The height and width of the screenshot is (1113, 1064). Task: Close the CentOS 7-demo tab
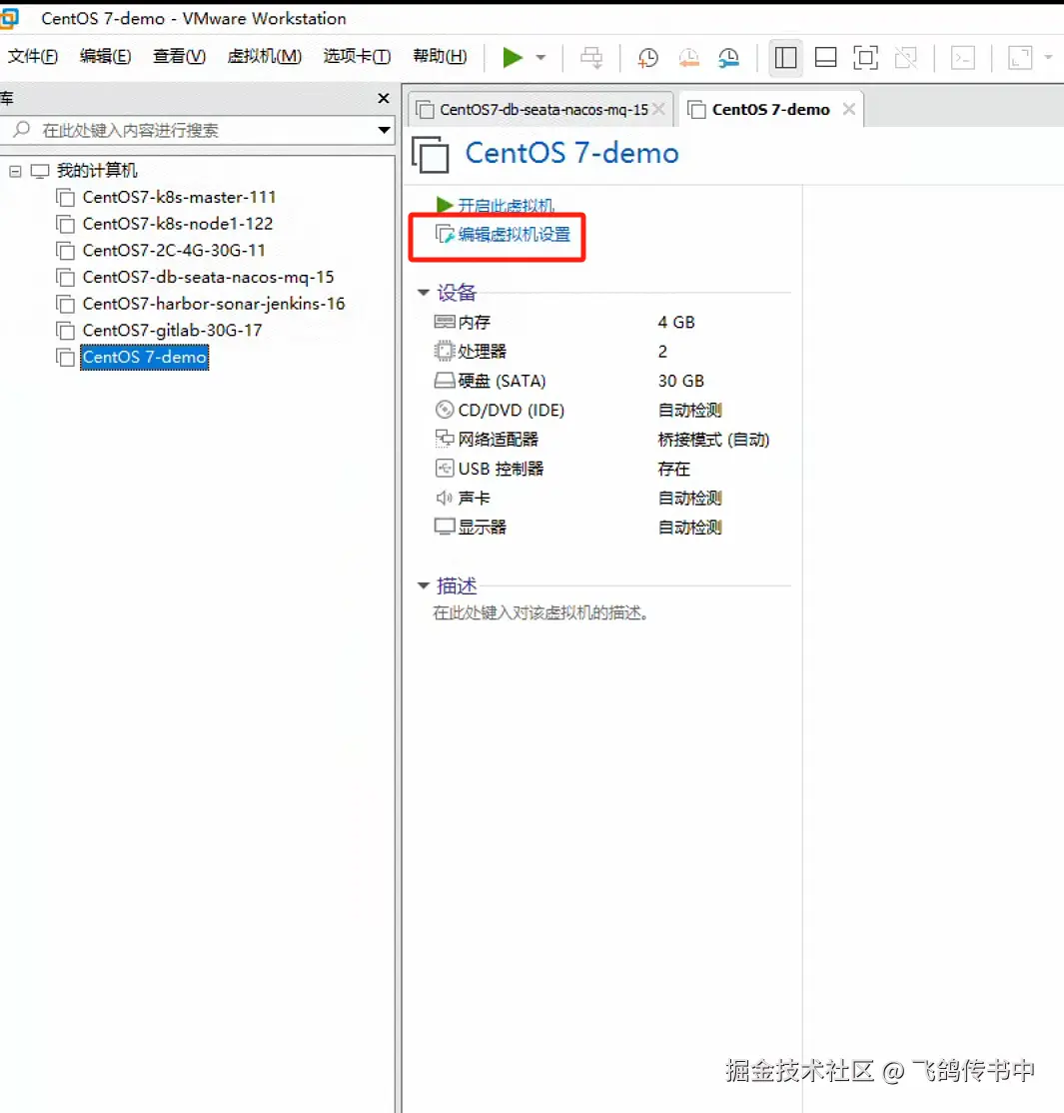pos(849,109)
